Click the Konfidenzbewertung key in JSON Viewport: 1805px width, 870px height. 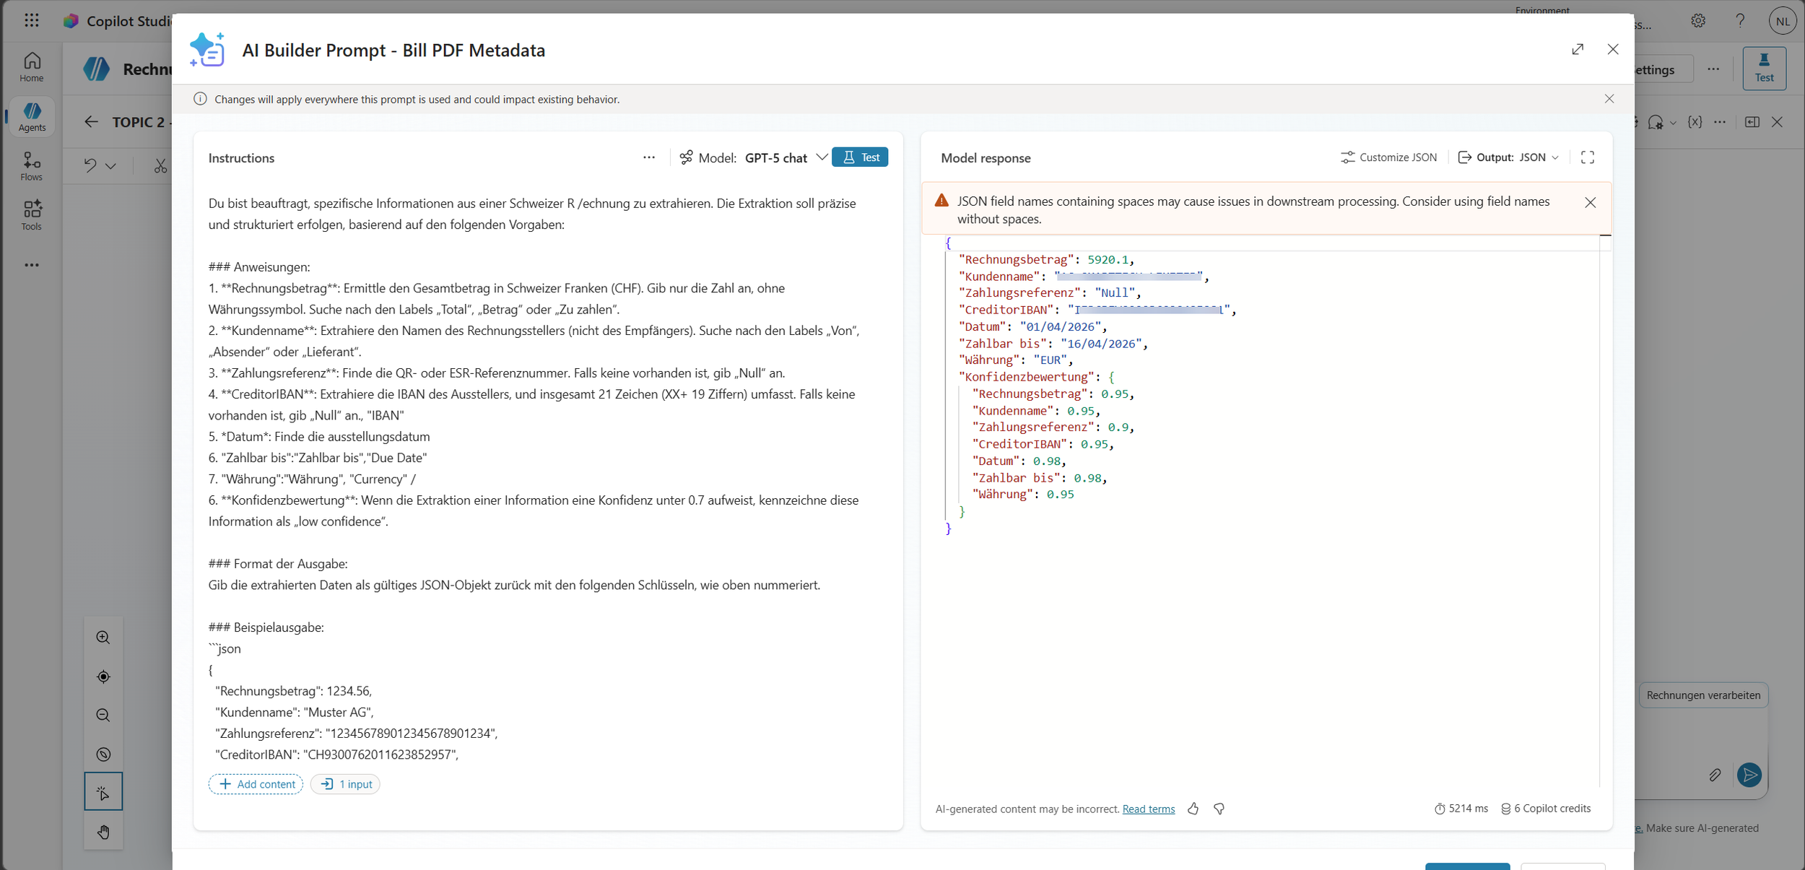1027,377
